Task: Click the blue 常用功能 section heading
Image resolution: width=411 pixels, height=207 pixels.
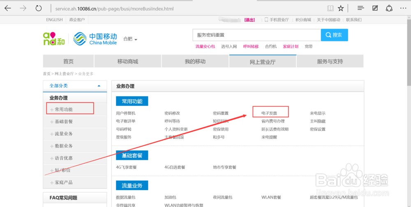Action: point(132,101)
